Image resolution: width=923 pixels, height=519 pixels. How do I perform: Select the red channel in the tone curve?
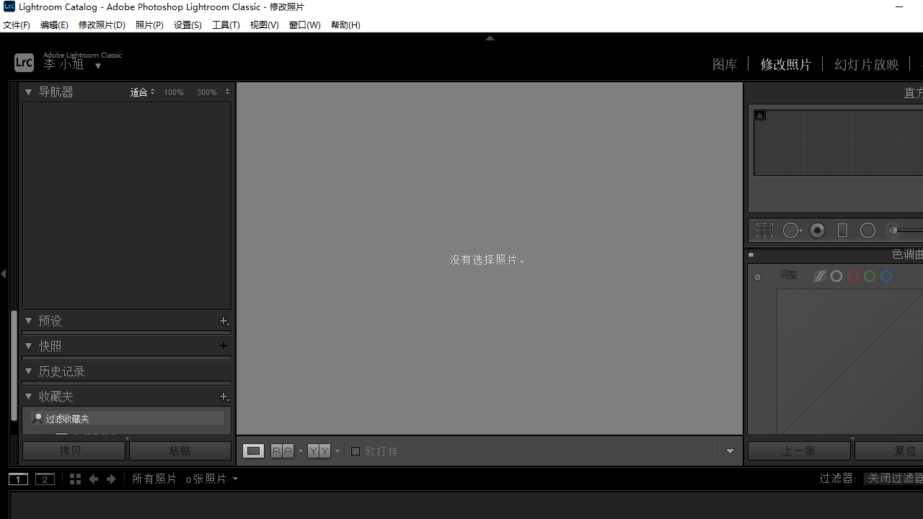(852, 275)
